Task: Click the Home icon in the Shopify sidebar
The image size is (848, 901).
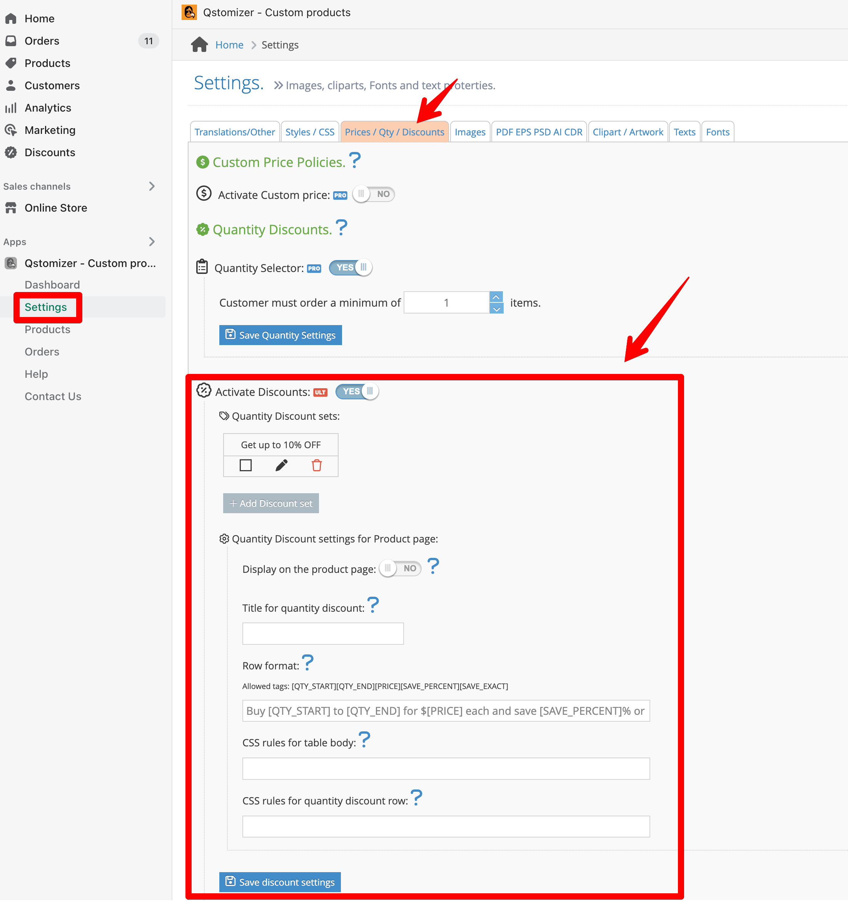Action: pyautogui.click(x=11, y=18)
